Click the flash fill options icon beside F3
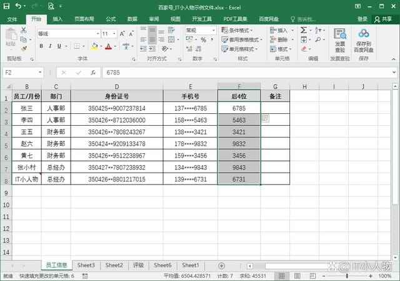The height and width of the screenshot is (281, 400). pyautogui.click(x=266, y=118)
